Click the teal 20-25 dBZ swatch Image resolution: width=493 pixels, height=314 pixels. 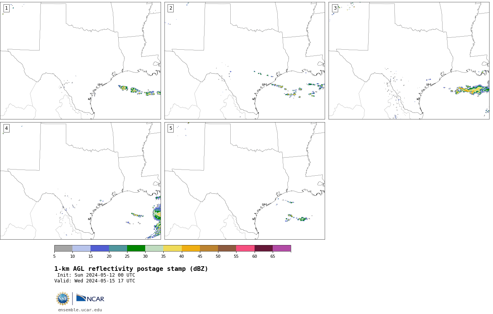point(118,248)
